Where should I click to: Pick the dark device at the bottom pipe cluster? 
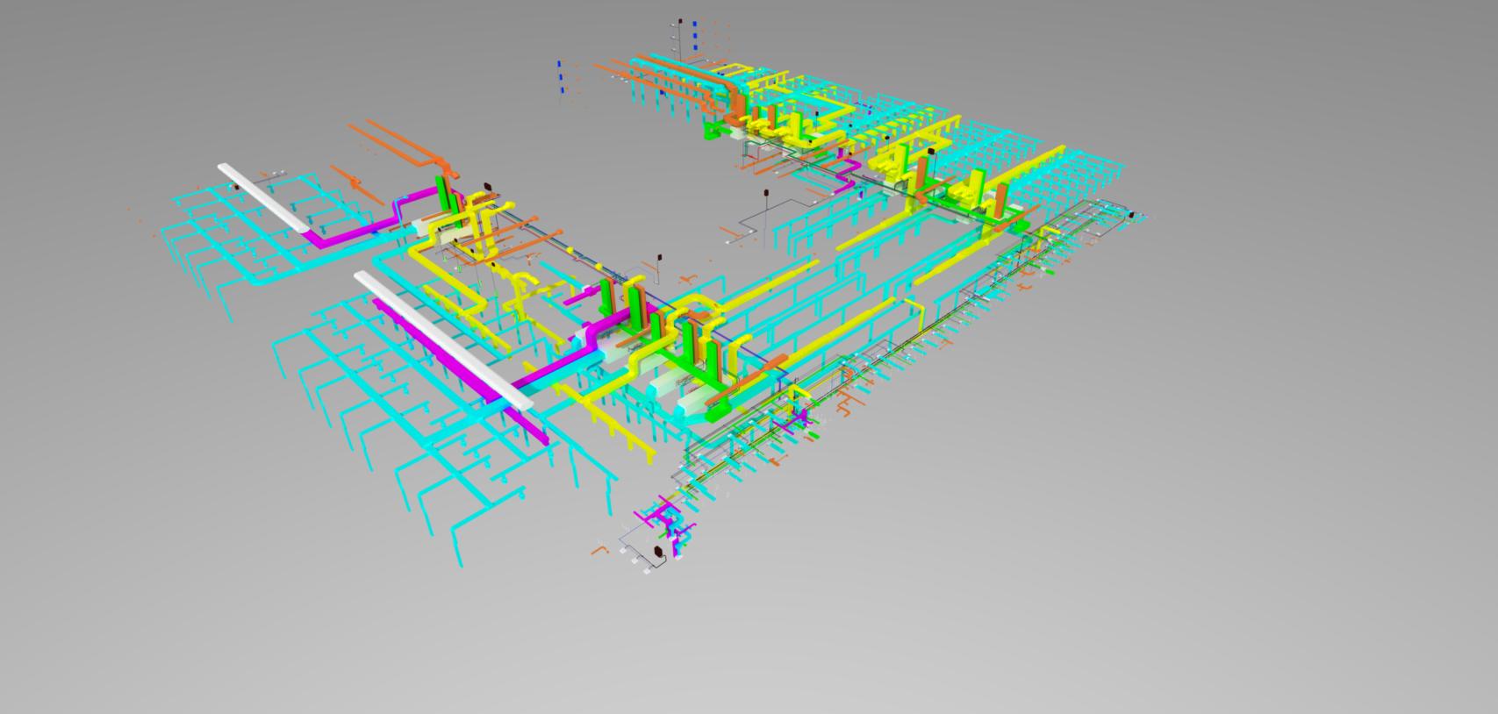658,552
